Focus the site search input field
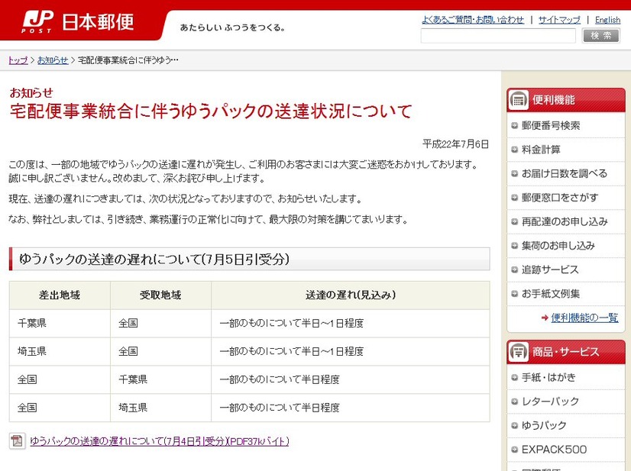The height and width of the screenshot is (471, 631). (498, 36)
